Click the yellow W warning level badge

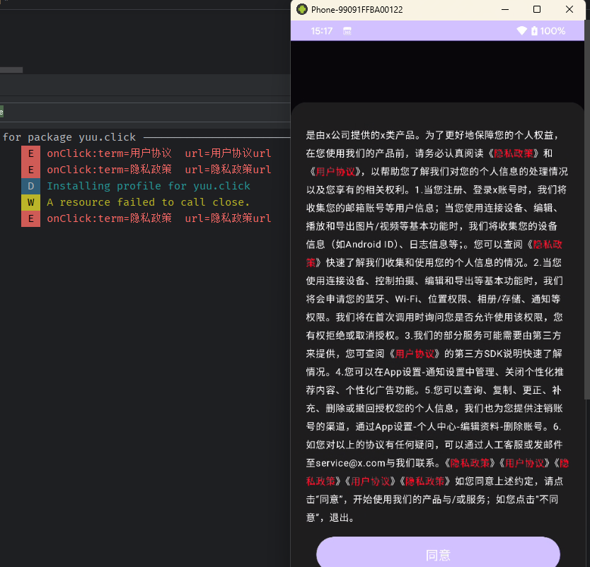tap(30, 202)
